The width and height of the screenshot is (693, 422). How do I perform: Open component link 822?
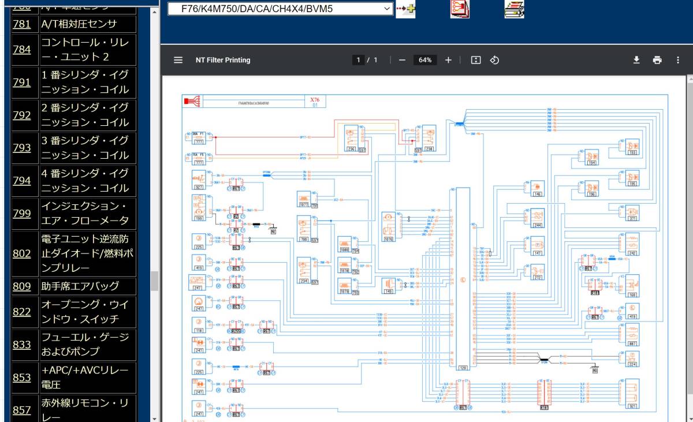pos(22,312)
